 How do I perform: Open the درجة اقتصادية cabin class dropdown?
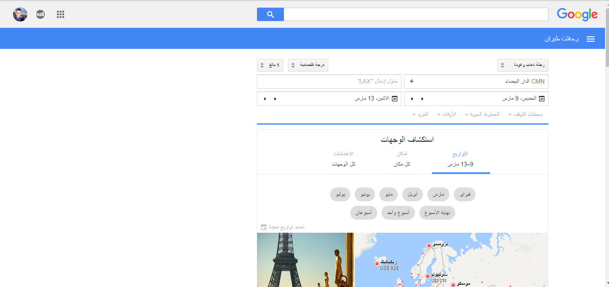[308, 65]
